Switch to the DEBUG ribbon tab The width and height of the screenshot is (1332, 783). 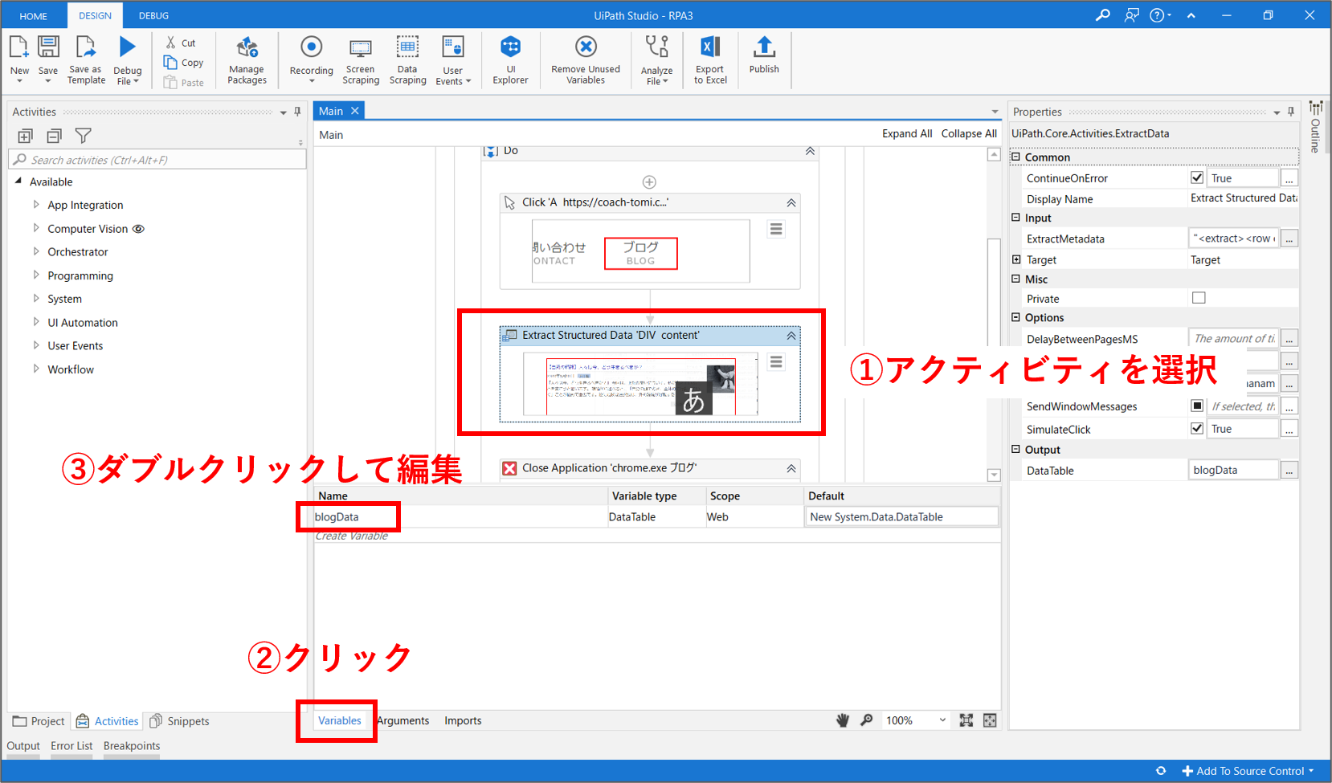point(153,15)
